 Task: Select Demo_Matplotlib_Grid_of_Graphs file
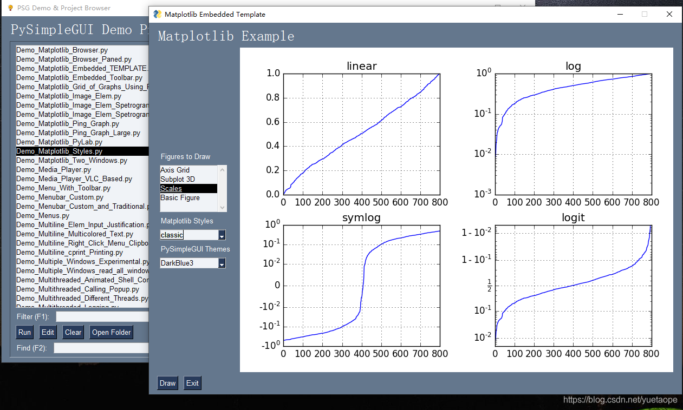pos(82,87)
